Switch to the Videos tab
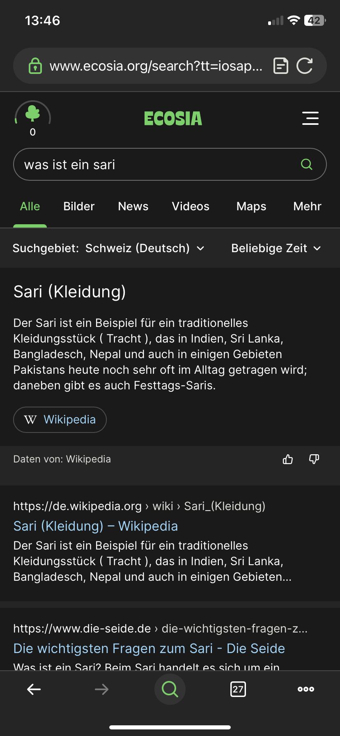Viewport: 340px width, 736px height. tap(191, 206)
